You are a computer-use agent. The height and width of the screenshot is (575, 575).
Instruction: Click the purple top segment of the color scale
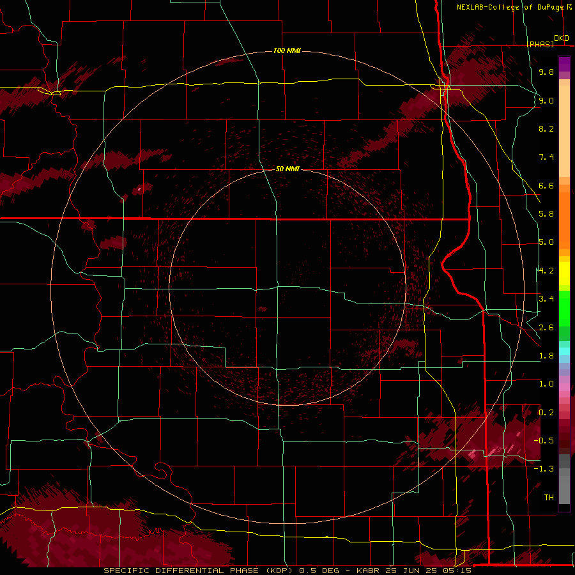pyautogui.click(x=564, y=64)
